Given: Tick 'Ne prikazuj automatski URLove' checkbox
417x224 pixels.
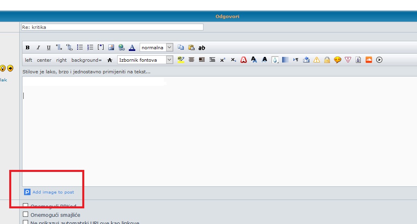Looking at the screenshot, I should coord(26,222).
